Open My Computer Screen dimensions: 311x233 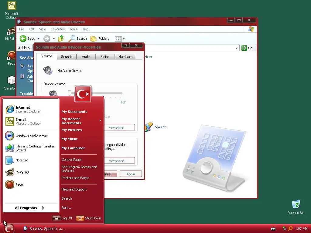[x=73, y=148]
